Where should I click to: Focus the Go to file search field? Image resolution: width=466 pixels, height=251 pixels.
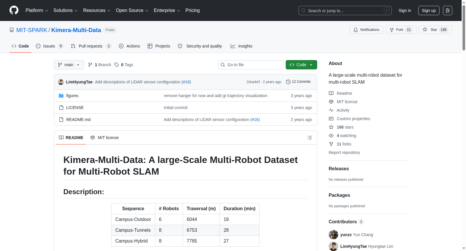(250, 65)
